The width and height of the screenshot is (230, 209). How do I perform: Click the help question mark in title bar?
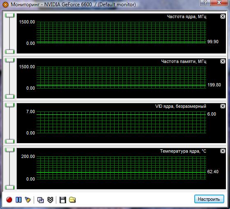coord(205,2)
